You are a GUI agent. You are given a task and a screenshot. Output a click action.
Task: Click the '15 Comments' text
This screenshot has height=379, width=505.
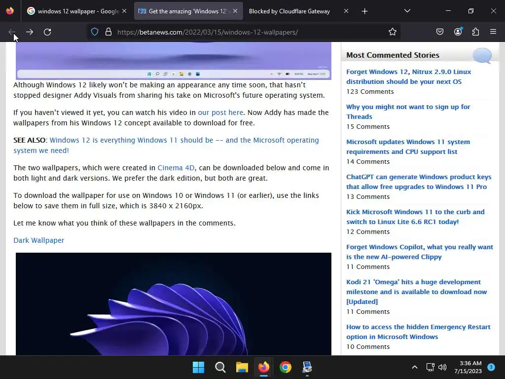(x=368, y=127)
